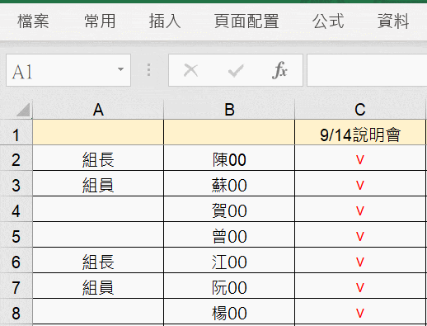Switch to the 資料 ribbon tab

tap(393, 21)
